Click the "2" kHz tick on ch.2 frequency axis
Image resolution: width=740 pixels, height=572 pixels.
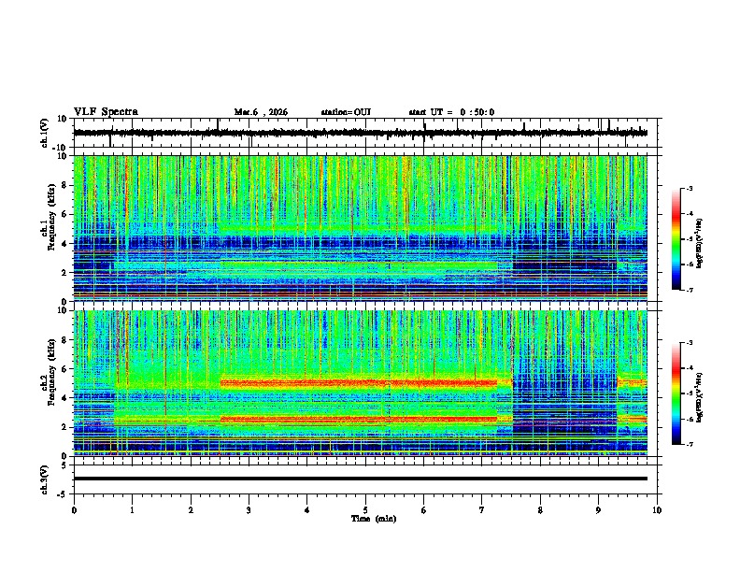click(x=64, y=427)
